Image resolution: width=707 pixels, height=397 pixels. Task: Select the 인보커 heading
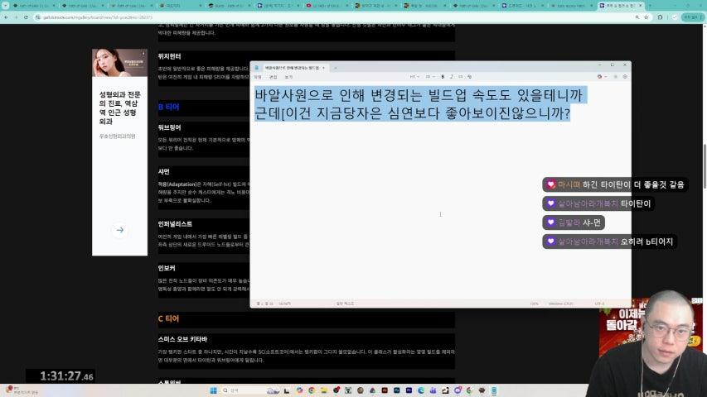[167, 268]
